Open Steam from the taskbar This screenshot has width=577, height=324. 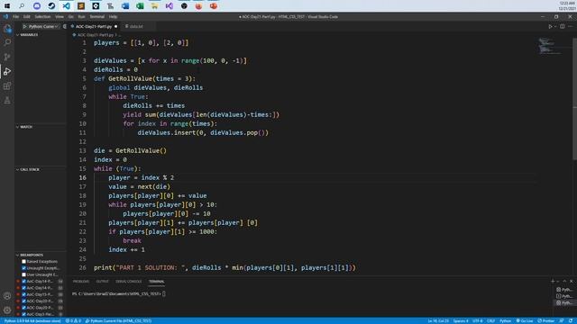point(51,6)
